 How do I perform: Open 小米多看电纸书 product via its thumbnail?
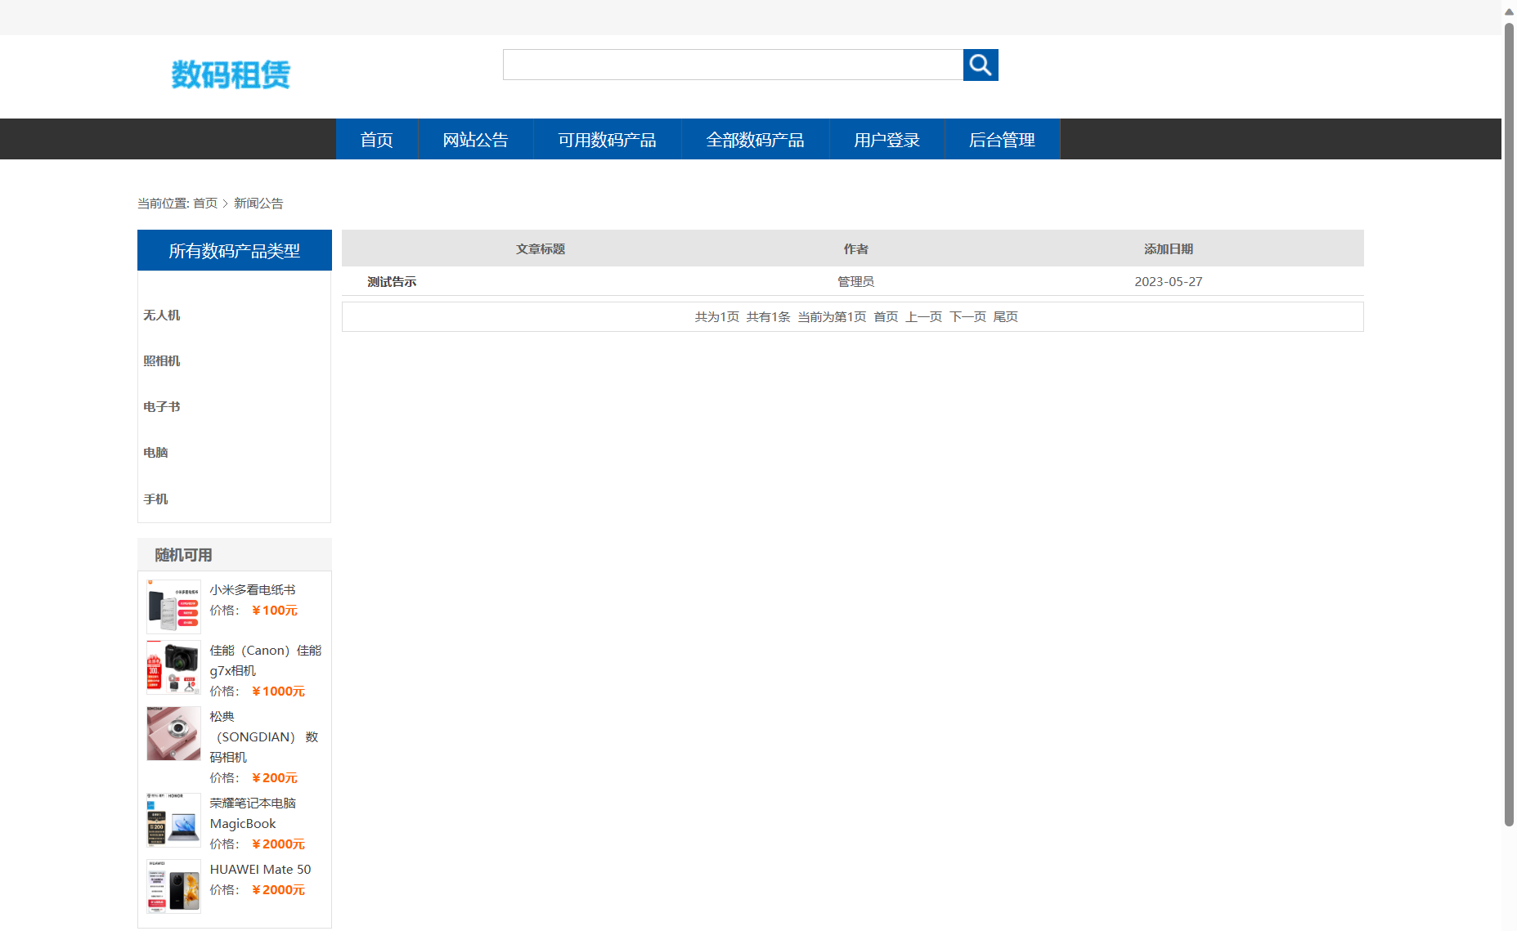point(173,606)
